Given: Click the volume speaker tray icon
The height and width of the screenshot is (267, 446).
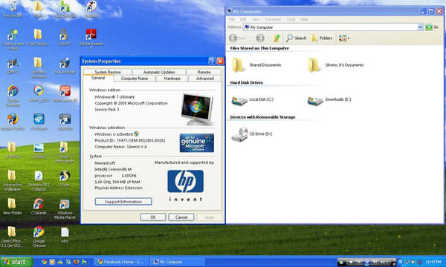Looking at the screenshot, I should click(x=413, y=262).
